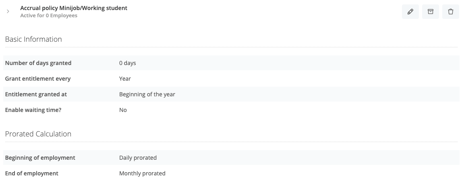Click the Monthly prorated value

(x=142, y=173)
